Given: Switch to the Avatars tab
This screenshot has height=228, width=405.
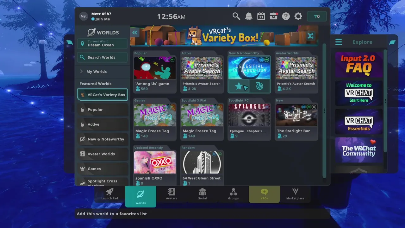Looking at the screenshot, I should pos(171,194).
